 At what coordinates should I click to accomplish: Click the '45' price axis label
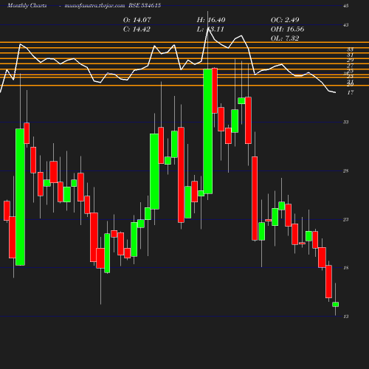346,6
